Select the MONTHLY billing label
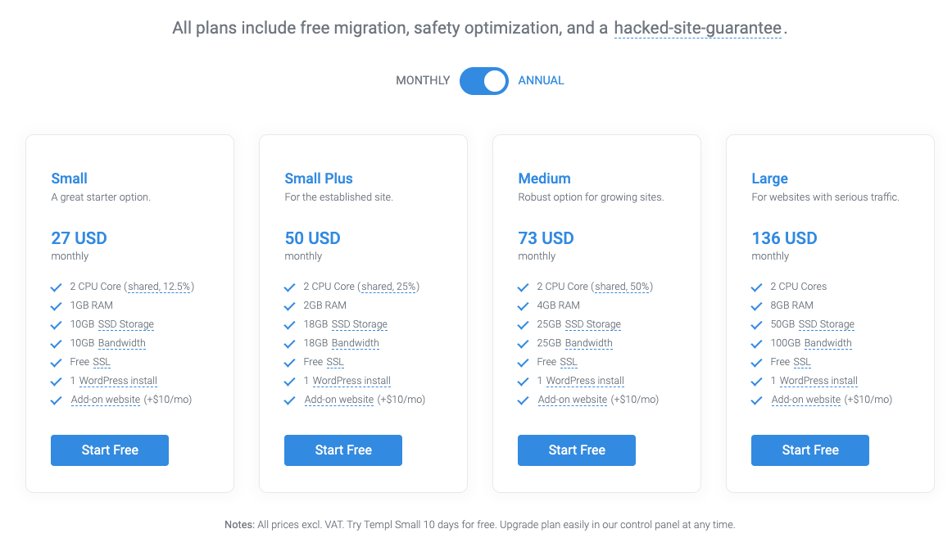The image size is (952, 538). click(423, 81)
